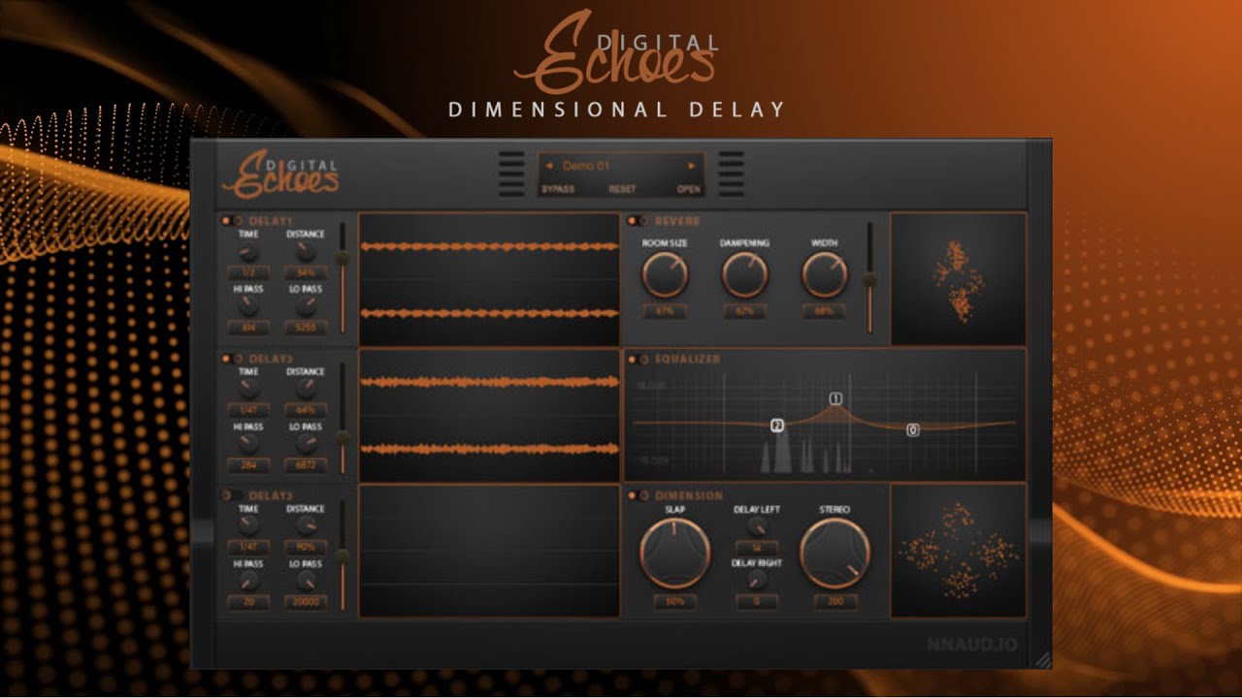Open the Demo 01 preset name display
The height and width of the screenshot is (698, 1242).
pos(586,166)
